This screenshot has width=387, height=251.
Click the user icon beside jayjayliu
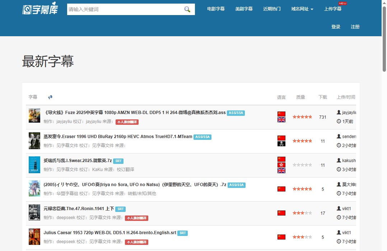(339, 113)
